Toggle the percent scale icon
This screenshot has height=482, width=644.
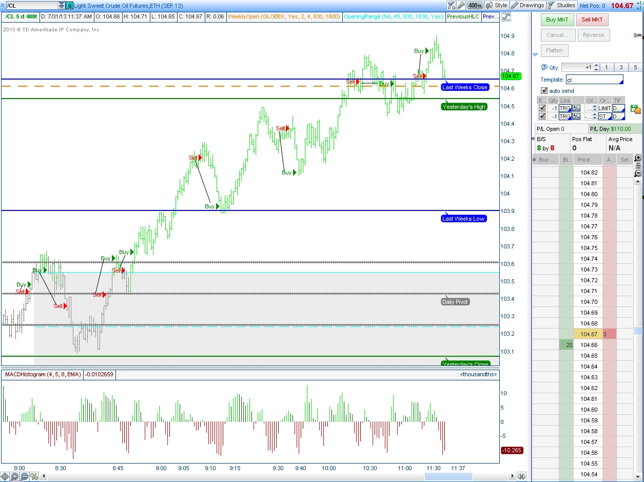click(34, 476)
